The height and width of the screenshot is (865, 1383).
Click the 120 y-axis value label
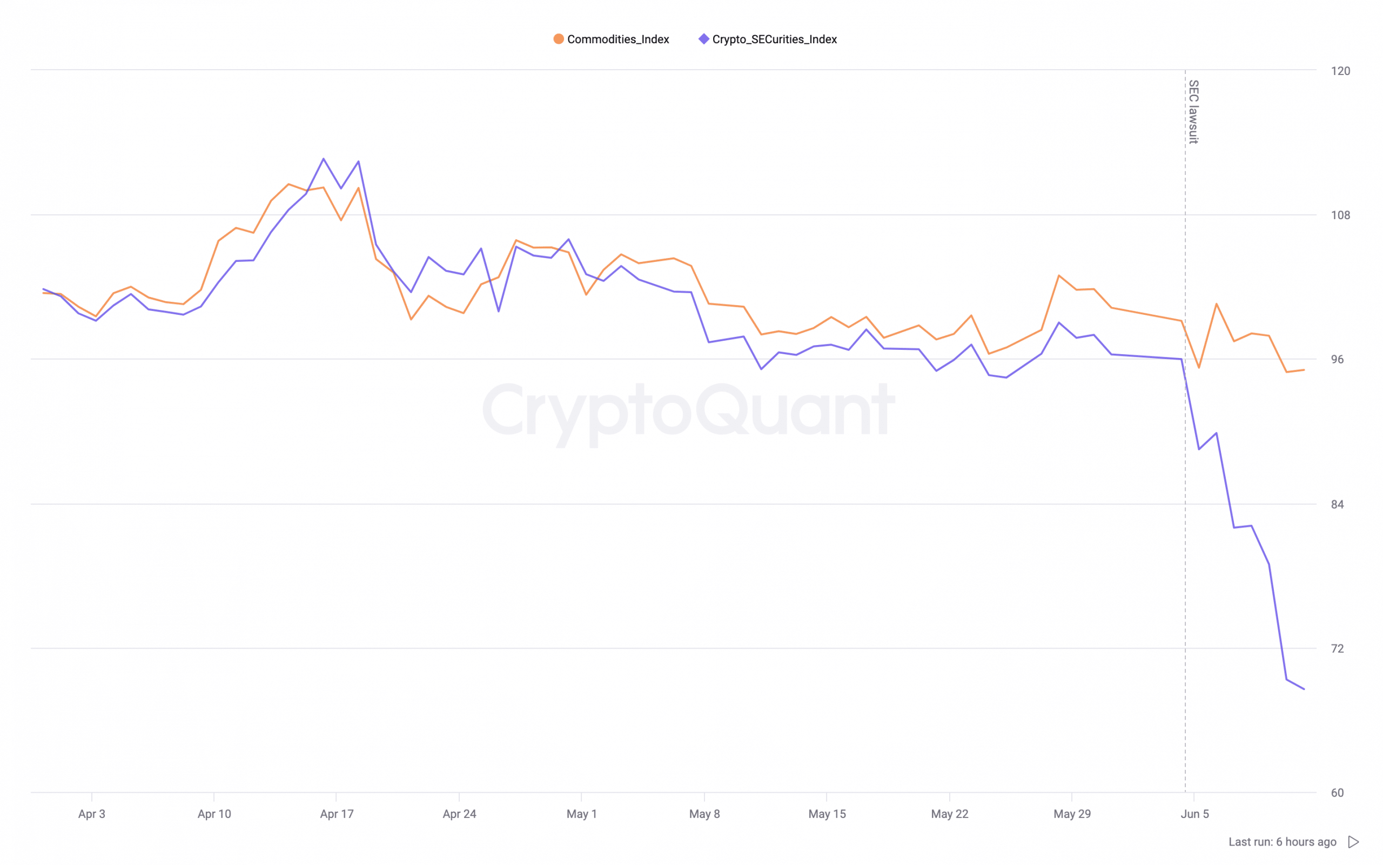click(x=1340, y=71)
